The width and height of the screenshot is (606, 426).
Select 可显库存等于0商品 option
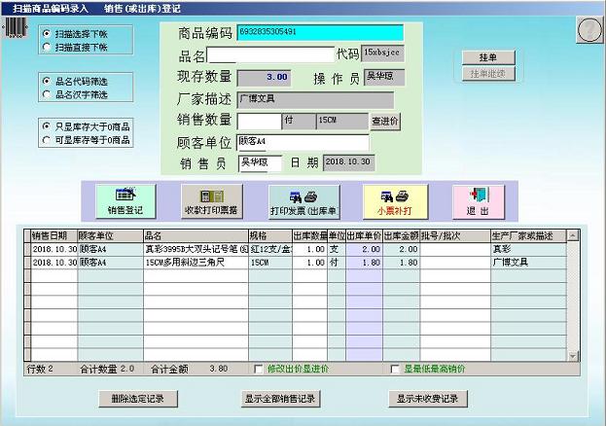coord(87,139)
